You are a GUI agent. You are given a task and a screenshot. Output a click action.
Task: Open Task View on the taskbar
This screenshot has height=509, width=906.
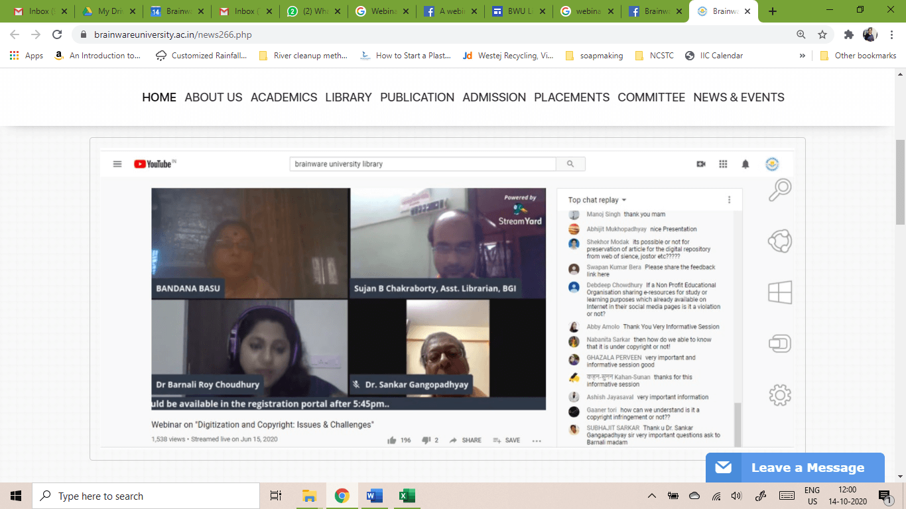coord(276,496)
